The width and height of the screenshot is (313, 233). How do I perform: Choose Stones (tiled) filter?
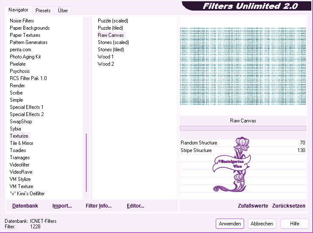(110, 50)
